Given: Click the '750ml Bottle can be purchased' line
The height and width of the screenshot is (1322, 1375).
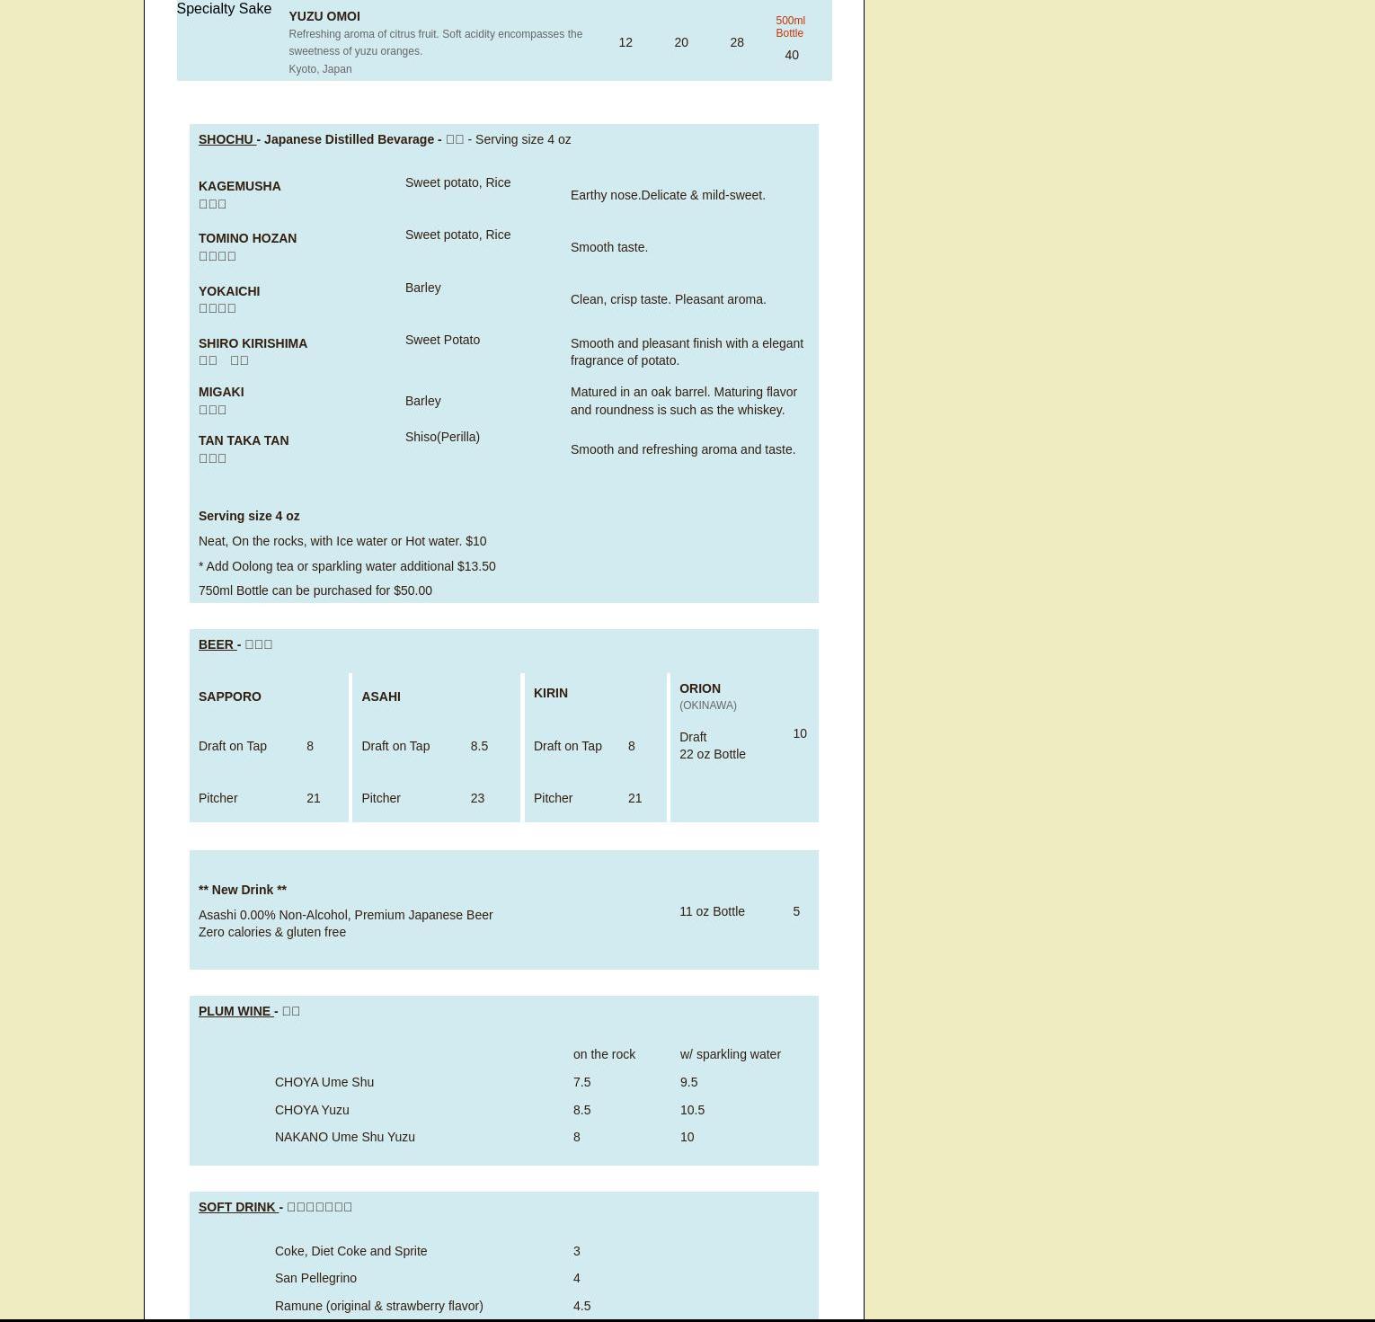Looking at the screenshot, I should point(315,590).
